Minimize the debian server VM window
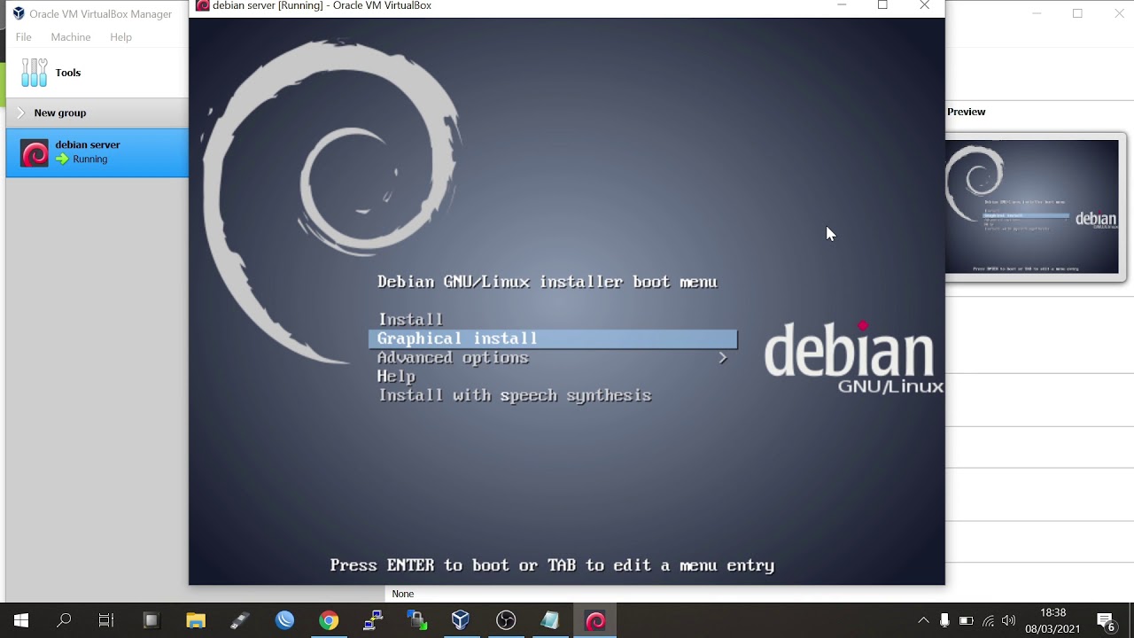Image resolution: width=1134 pixels, height=638 pixels. coord(842,5)
